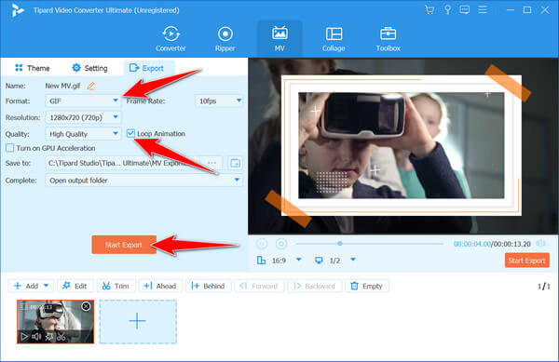Click the play icon on the clip thumbnail

coord(24,336)
